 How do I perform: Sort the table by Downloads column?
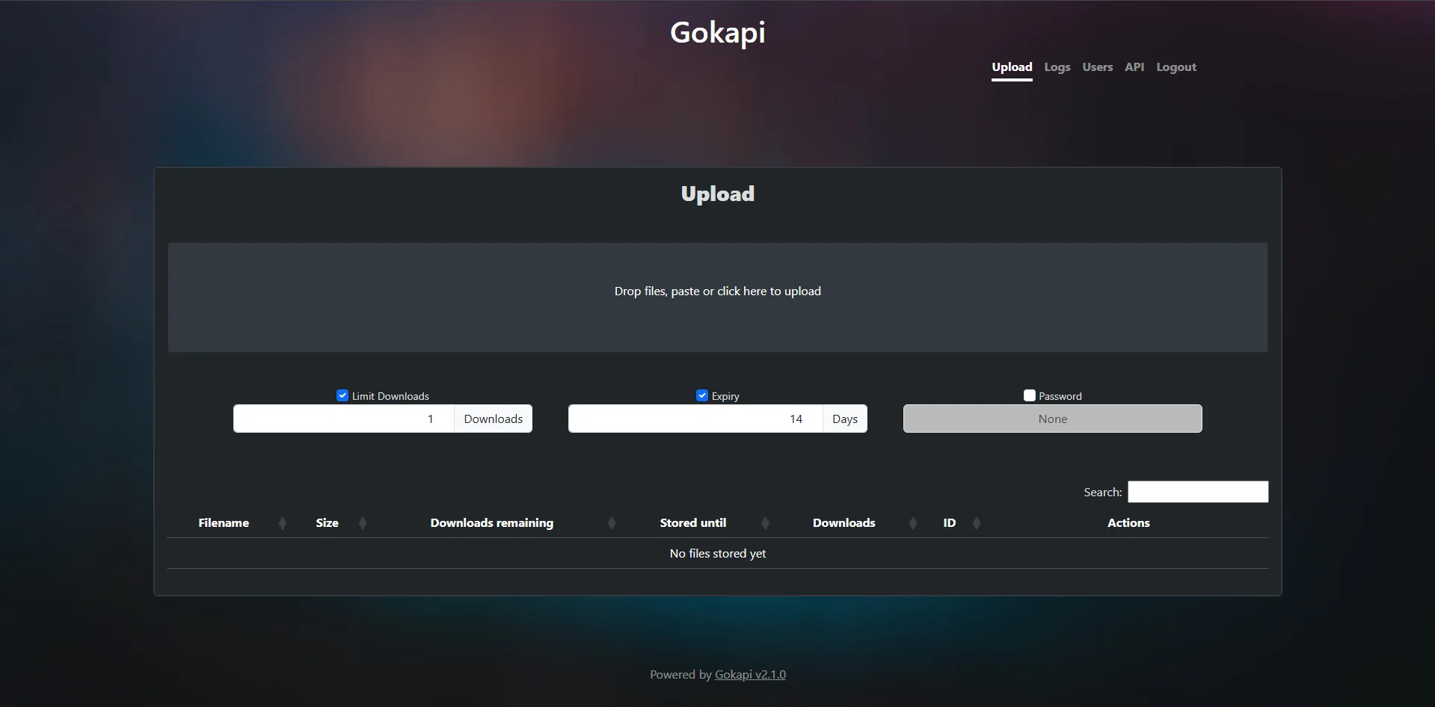(x=843, y=522)
